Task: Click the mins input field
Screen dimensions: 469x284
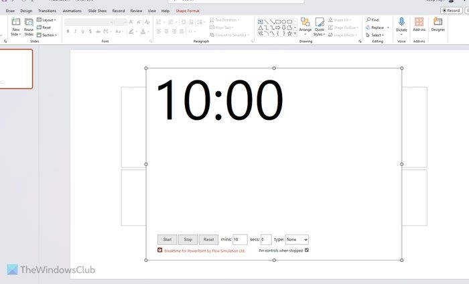Action: tap(240, 240)
